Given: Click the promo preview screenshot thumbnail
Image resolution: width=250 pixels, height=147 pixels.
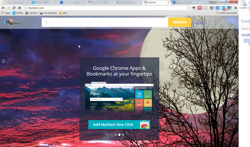Looking at the screenshot, I should [119, 97].
